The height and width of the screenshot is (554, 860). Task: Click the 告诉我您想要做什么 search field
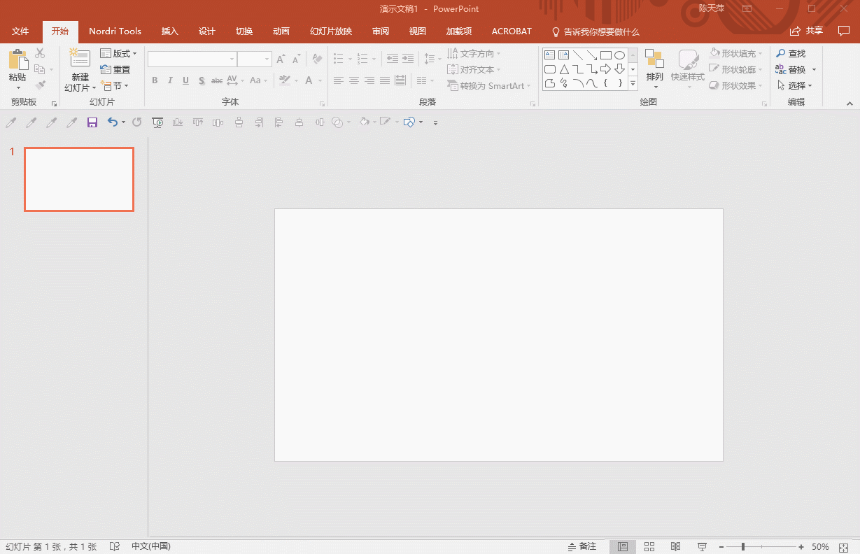tap(595, 31)
